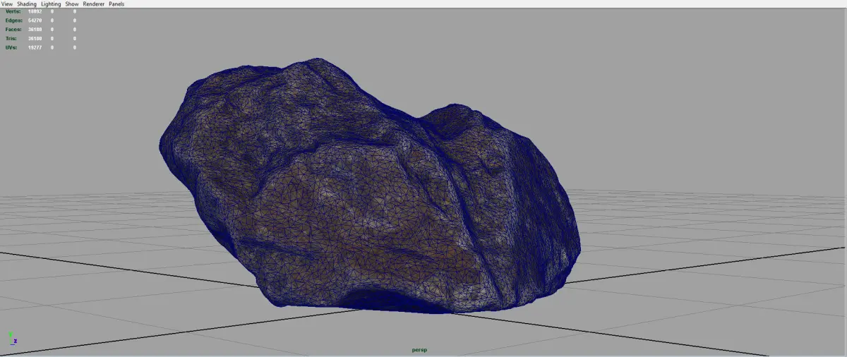Click the 'persp' camera name label
Screen dimensions: 847x357
click(420, 349)
